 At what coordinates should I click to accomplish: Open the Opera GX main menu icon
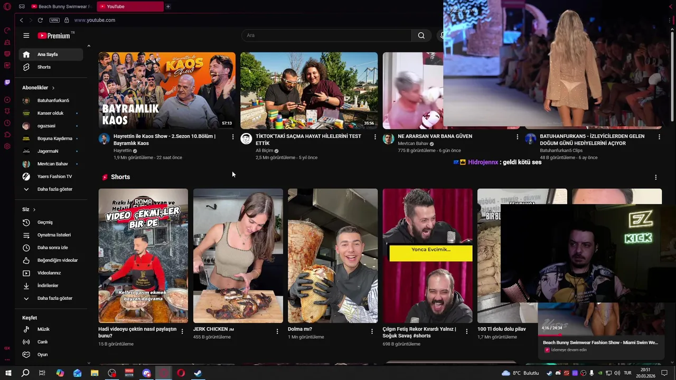pos(7,6)
